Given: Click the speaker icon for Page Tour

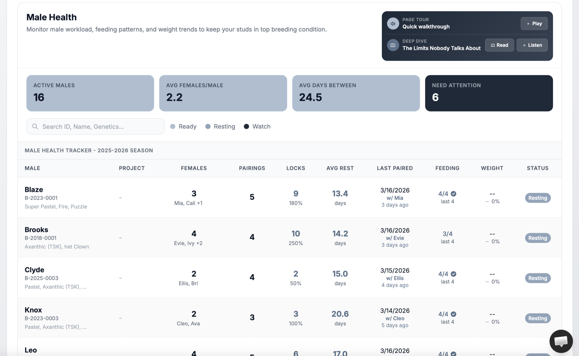Looking at the screenshot, I should point(393,24).
